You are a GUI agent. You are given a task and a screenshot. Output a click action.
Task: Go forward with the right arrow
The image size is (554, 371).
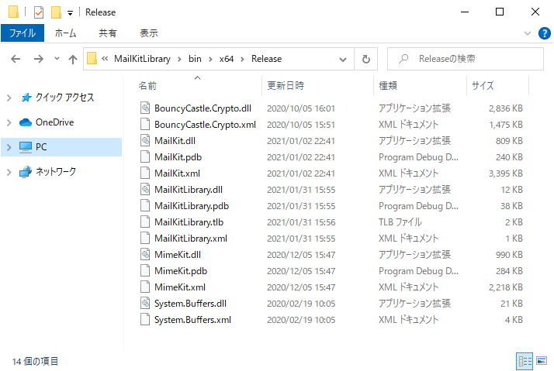(x=39, y=59)
